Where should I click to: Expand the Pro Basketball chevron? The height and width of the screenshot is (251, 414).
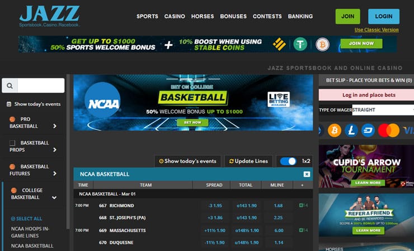[x=55, y=126]
